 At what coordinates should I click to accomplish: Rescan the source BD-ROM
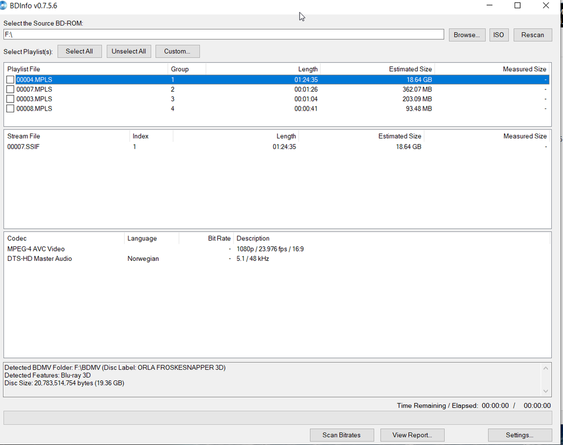click(532, 35)
